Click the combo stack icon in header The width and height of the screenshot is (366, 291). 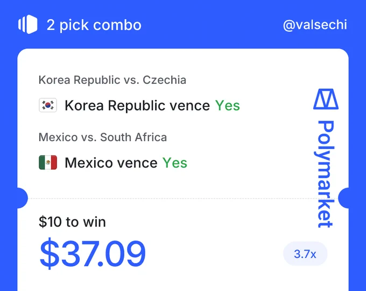tap(28, 24)
